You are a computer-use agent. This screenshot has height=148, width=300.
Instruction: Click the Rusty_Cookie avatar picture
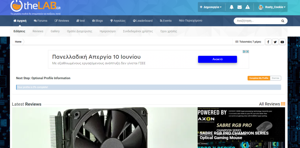pos(261,7)
